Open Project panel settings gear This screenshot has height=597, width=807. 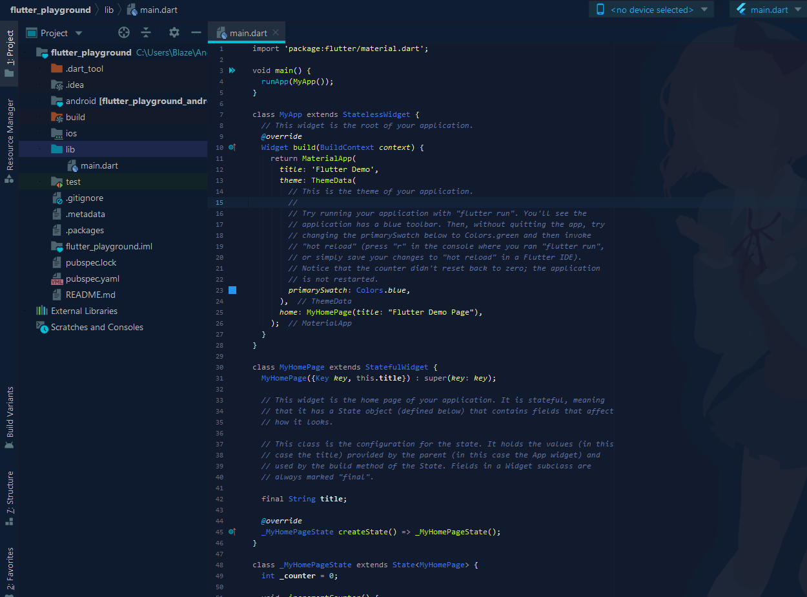pyautogui.click(x=174, y=32)
